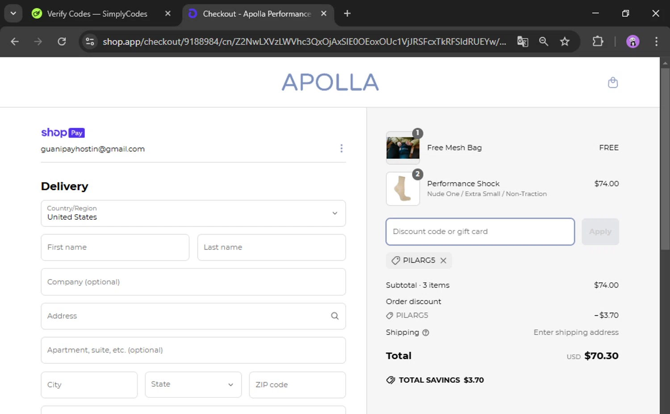Image resolution: width=670 pixels, height=414 pixels.
Task: Click the Shop Pay logo
Action: pos(63,133)
